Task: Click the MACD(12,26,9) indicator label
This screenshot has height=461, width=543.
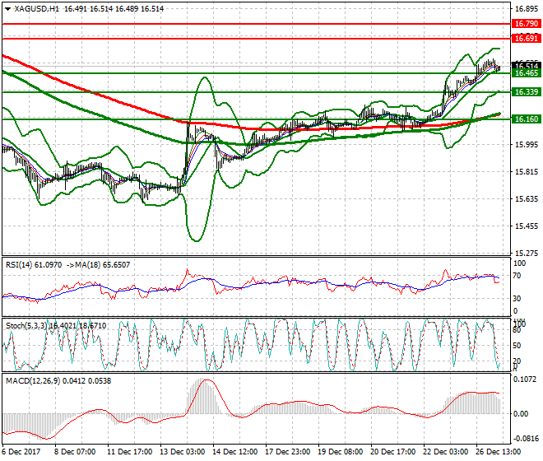Action: point(33,381)
